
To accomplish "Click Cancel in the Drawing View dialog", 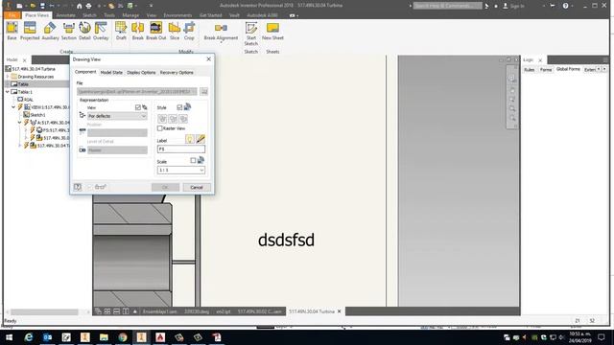I will coord(197,188).
